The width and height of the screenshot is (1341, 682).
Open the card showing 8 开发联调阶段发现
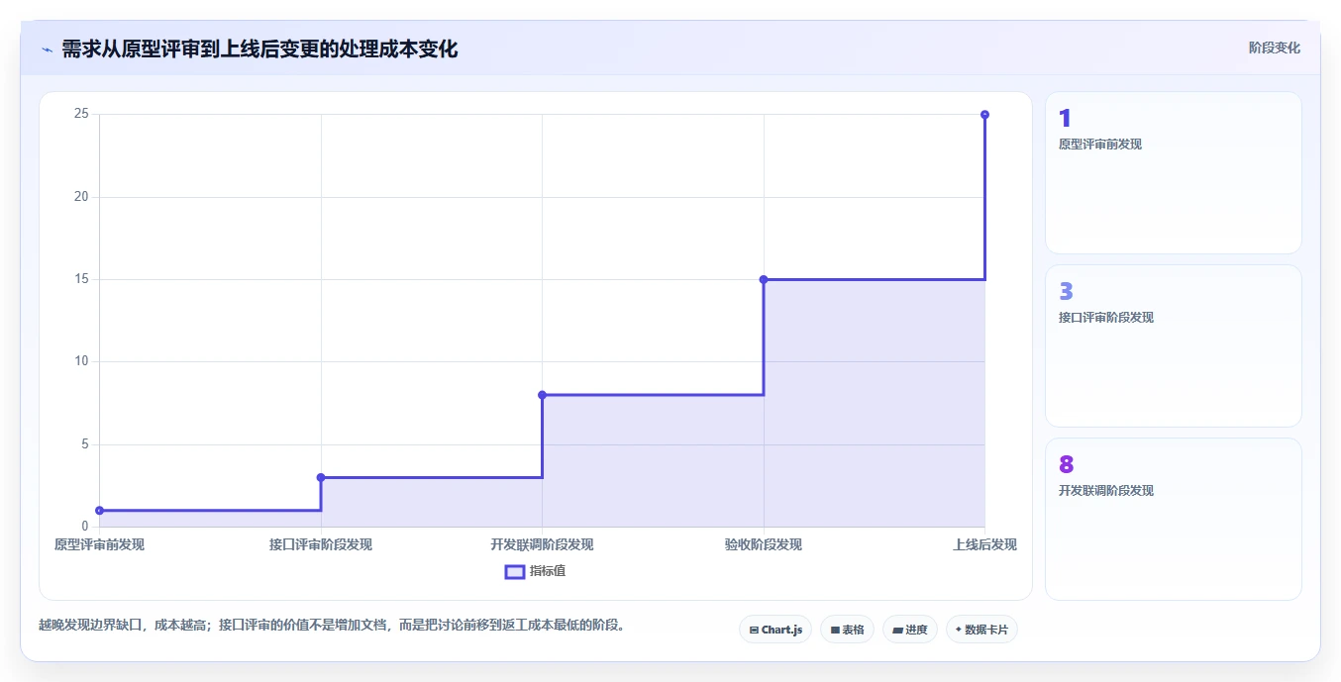tap(1173, 519)
